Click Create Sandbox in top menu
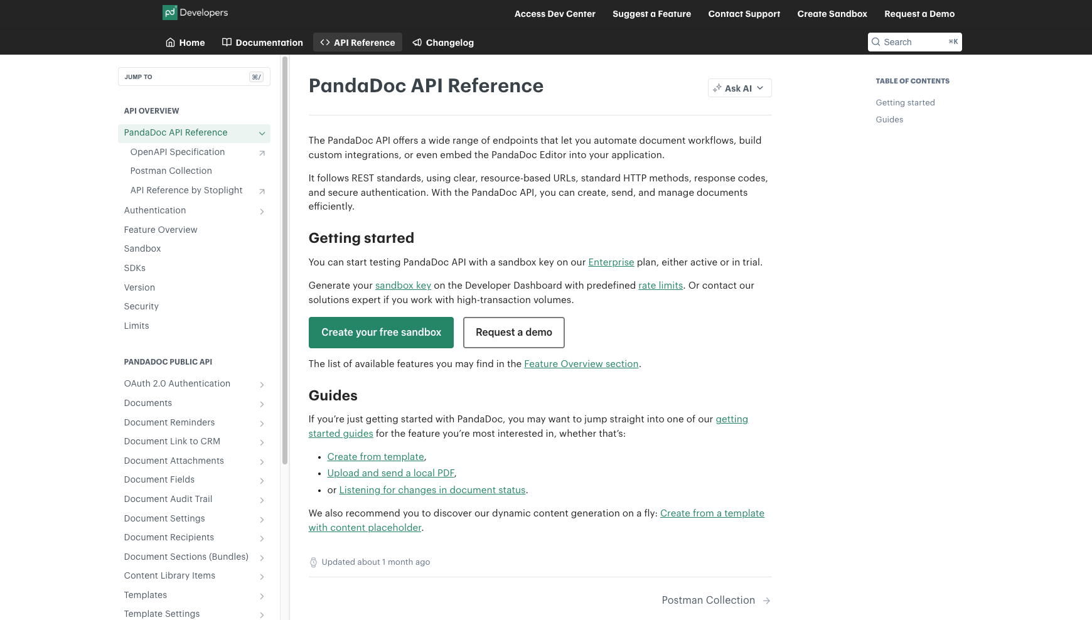 (x=832, y=14)
